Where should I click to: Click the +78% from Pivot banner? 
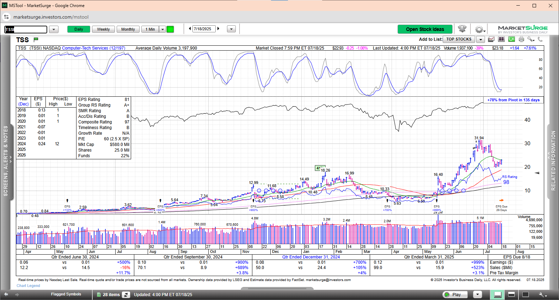click(513, 100)
